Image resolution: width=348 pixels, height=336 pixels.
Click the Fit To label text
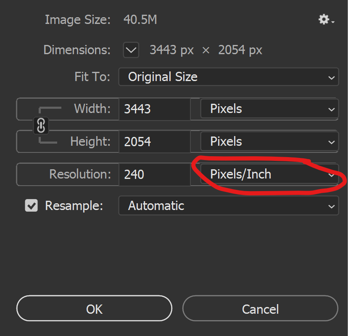[92, 77]
